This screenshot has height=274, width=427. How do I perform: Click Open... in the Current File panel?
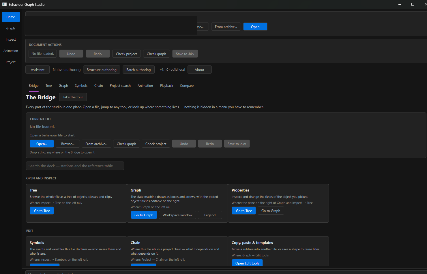tap(42, 144)
